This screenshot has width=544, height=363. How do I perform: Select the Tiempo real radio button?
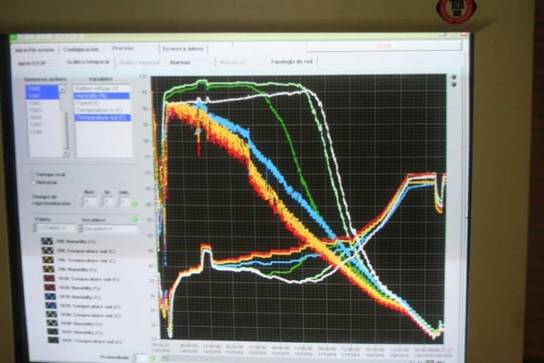click(x=33, y=175)
